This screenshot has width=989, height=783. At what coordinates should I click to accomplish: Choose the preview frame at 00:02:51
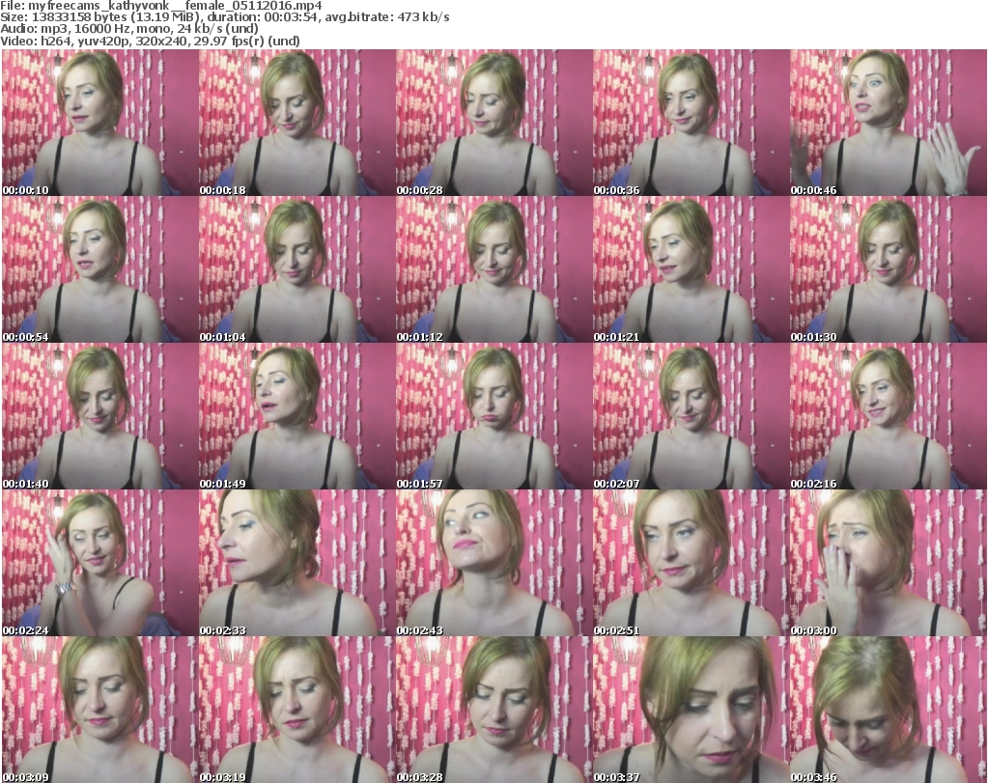[x=692, y=563]
